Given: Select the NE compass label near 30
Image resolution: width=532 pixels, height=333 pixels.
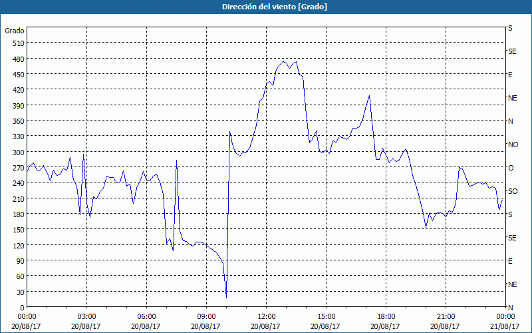Looking at the screenshot, I should pos(512,284).
